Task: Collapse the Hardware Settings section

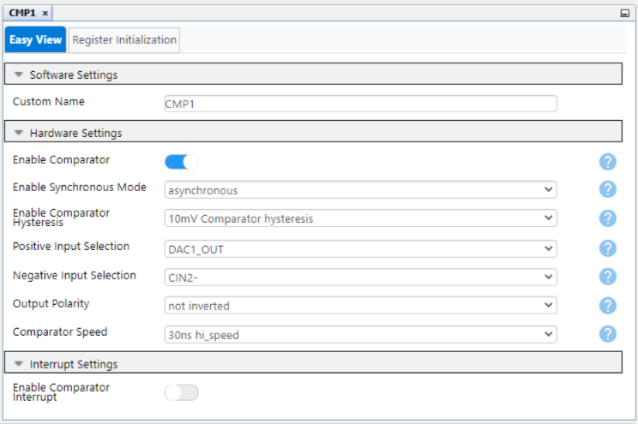Action: [19, 133]
